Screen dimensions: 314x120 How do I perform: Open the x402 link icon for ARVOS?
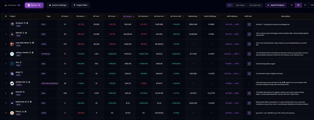249,34
